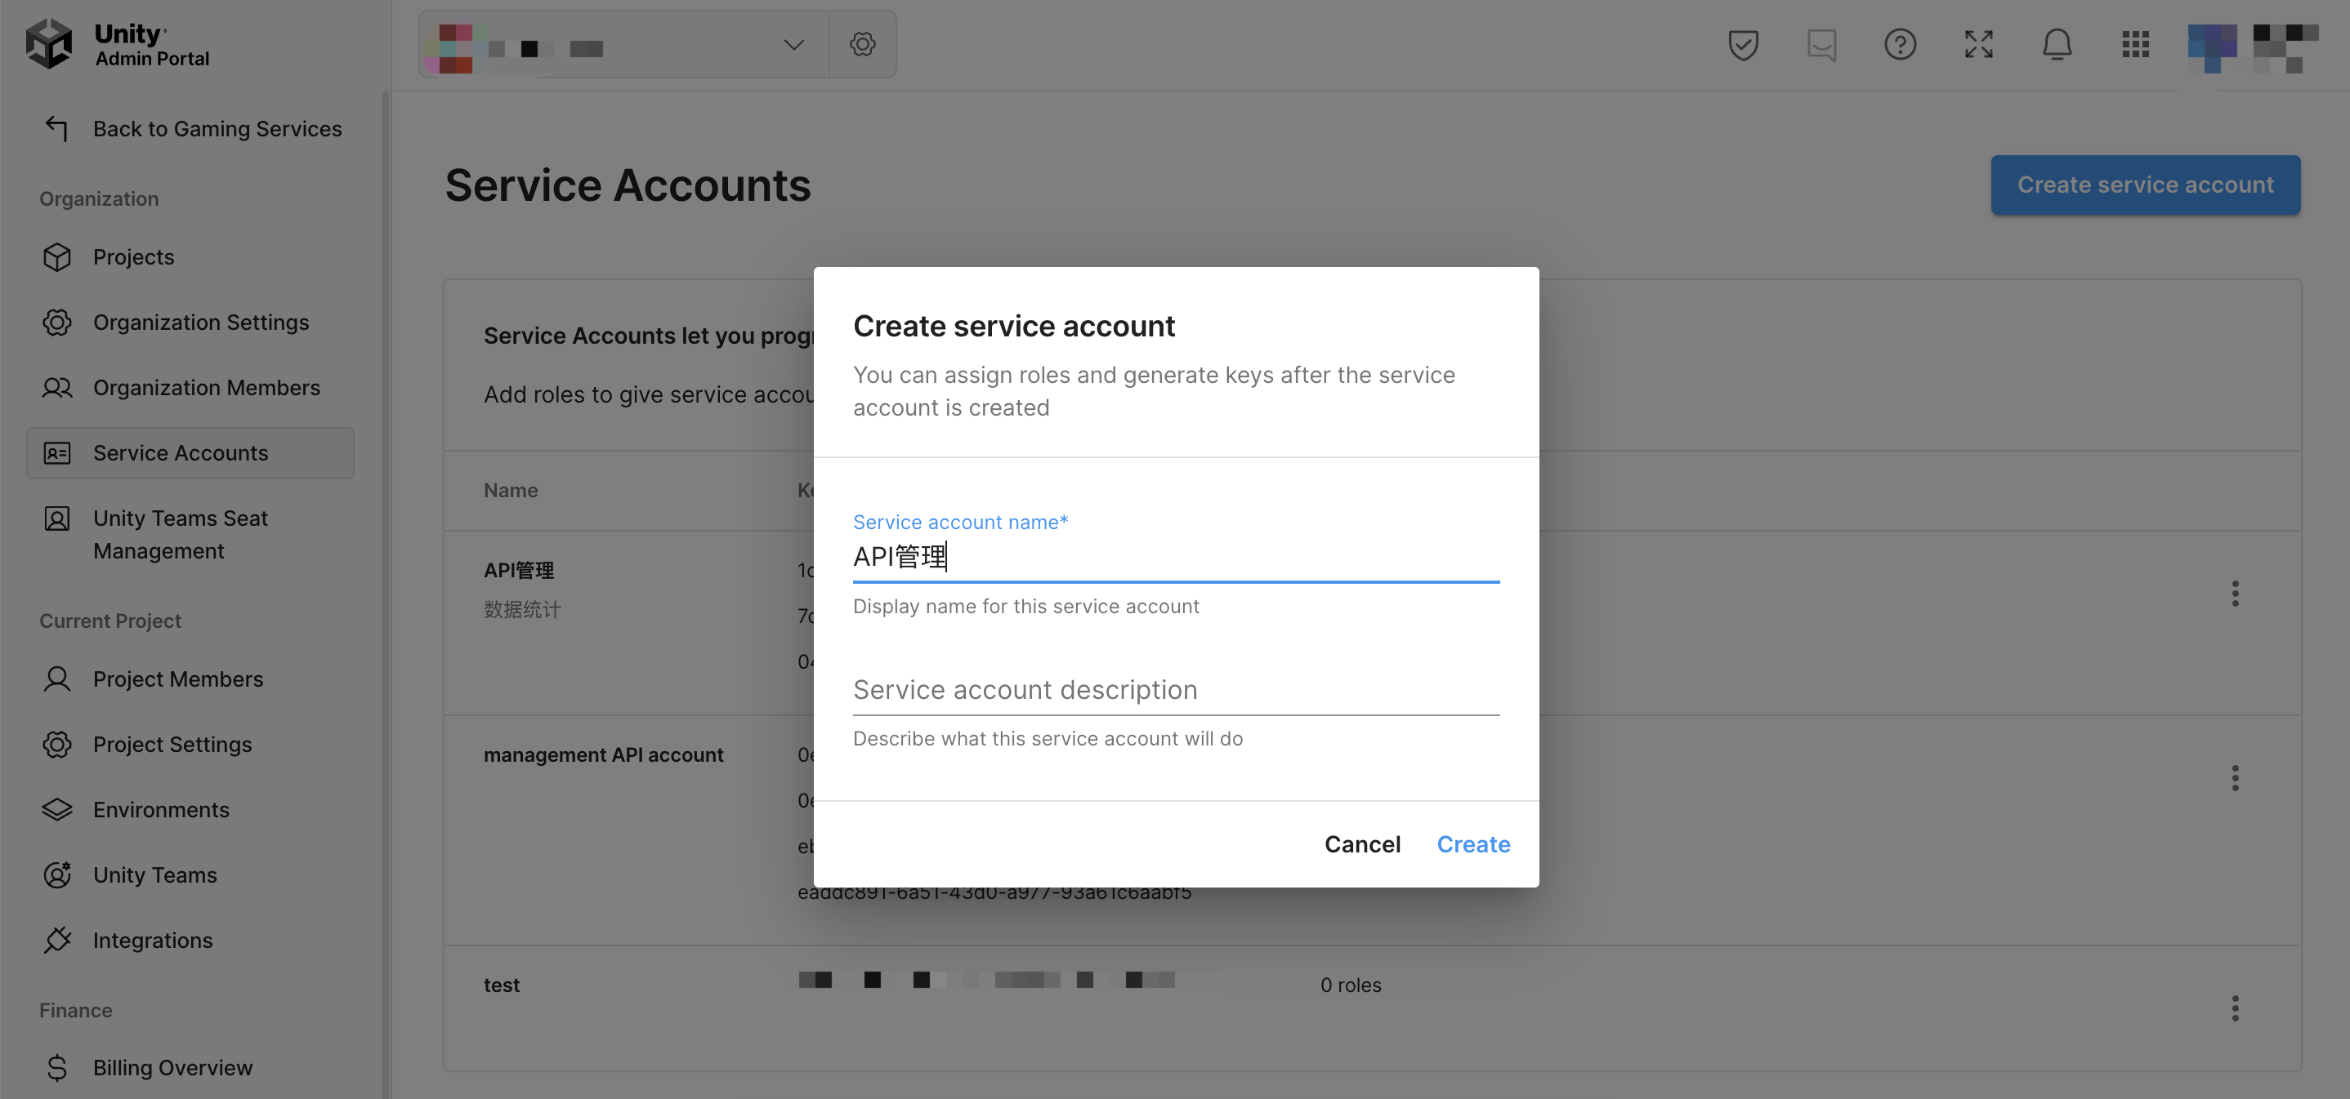
Task: Focus the Service account description field
Action: (x=1175, y=690)
